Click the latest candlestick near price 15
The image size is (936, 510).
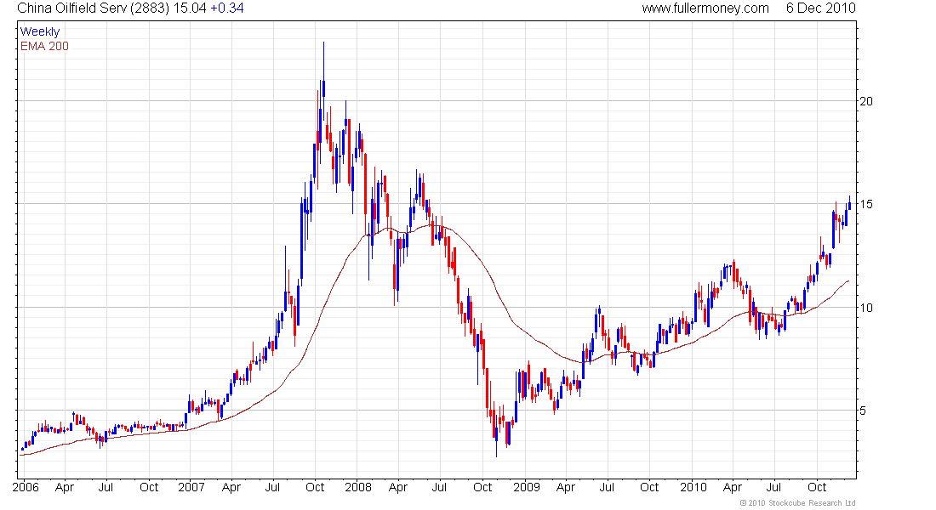[849, 203]
